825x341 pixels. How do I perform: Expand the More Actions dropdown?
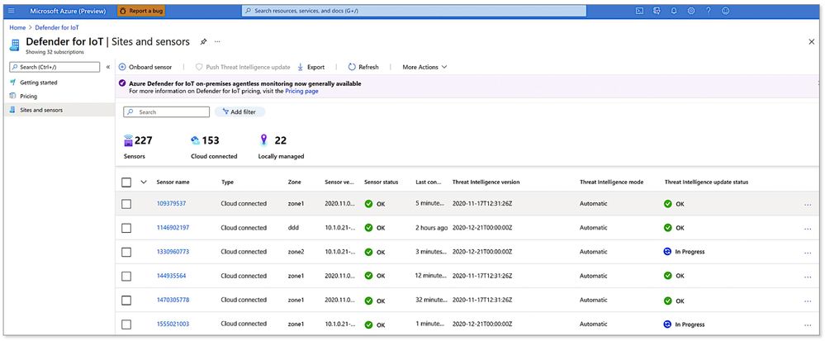[424, 67]
